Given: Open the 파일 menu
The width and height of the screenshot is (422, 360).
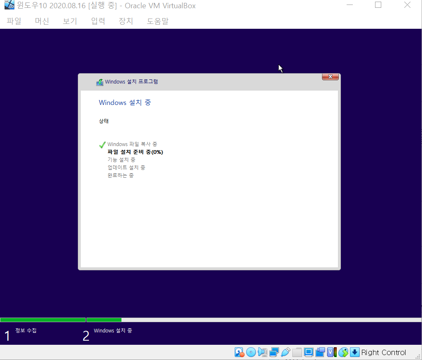Looking at the screenshot, I should coord(14,21).
